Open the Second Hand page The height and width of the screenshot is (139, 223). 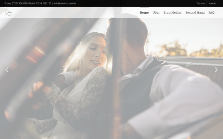195,13
